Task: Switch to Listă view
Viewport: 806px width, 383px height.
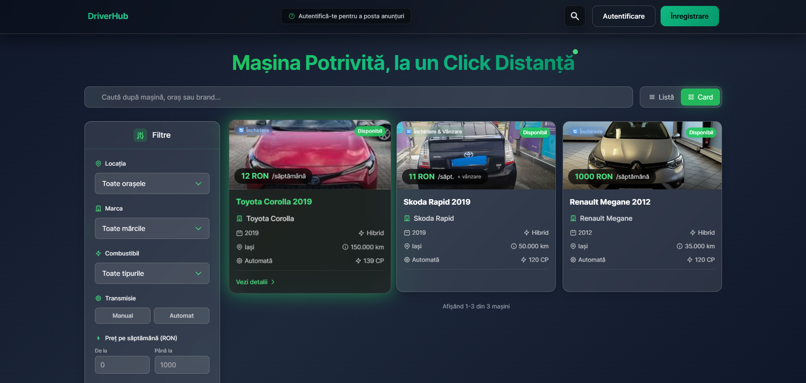Action: pos(661,97)
